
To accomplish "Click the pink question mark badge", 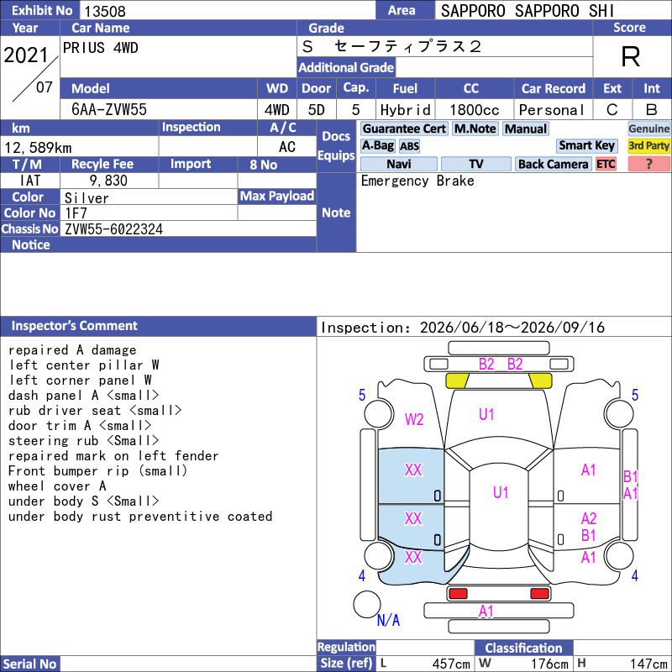I will coord(648,164).
